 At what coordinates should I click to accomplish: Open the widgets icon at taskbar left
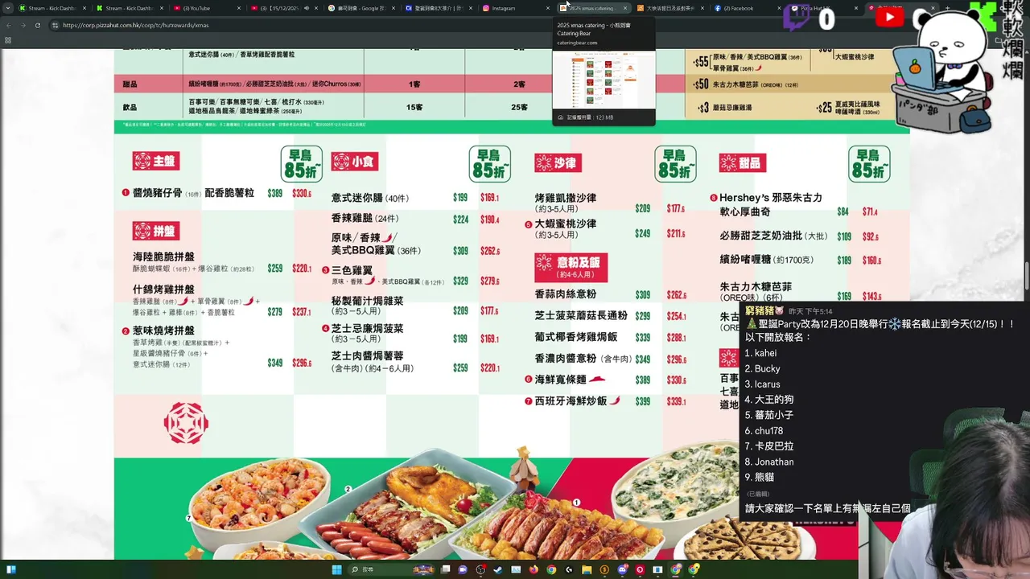(x=11, y=569)
